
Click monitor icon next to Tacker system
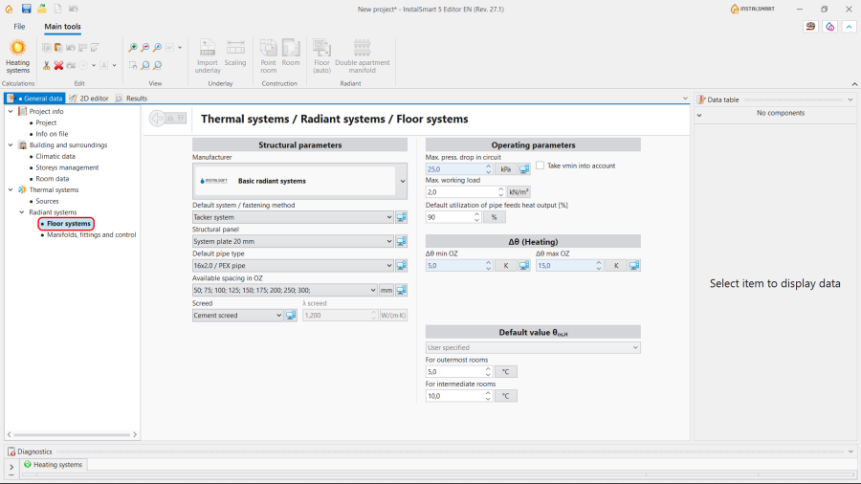click(402, 217)
